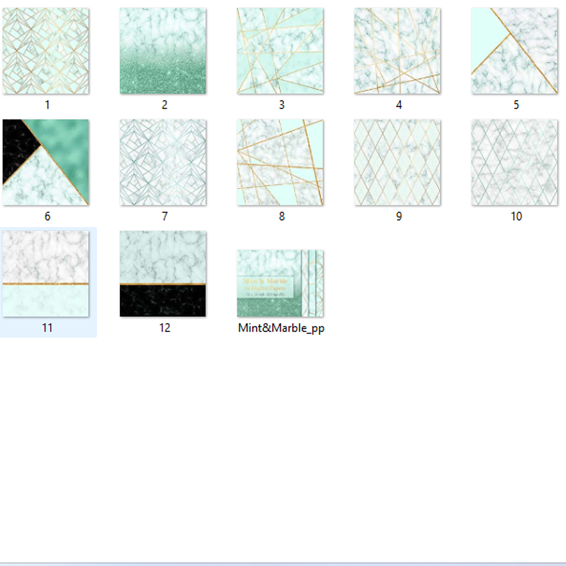Choose thumbnail 8 marble with gold lines
Screen dimensions: 566x566
coord(280,162)
